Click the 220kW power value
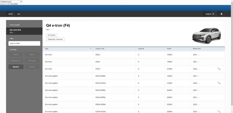This screenshot has width=233, height=113. click(169, 97)
